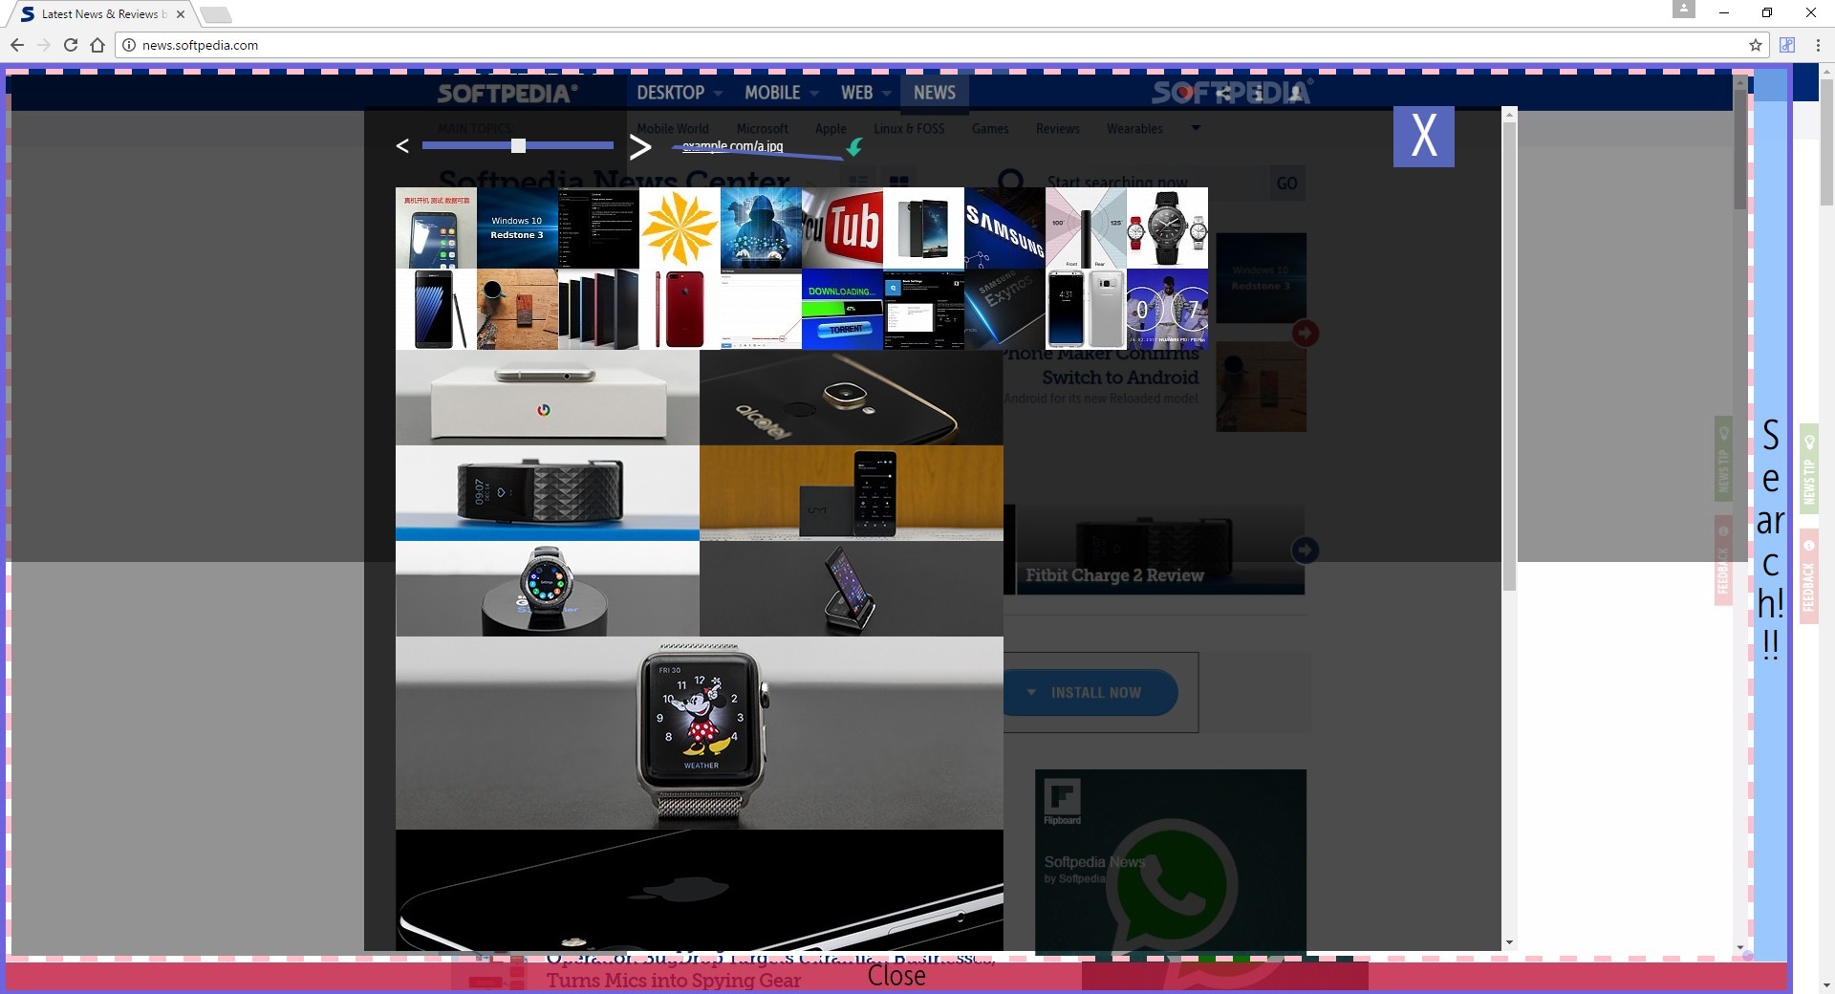Select the Samsung sign thumbnail
Image resolution: width=1835 pixels, height=994 pixels.
[x=1004, y=227]
